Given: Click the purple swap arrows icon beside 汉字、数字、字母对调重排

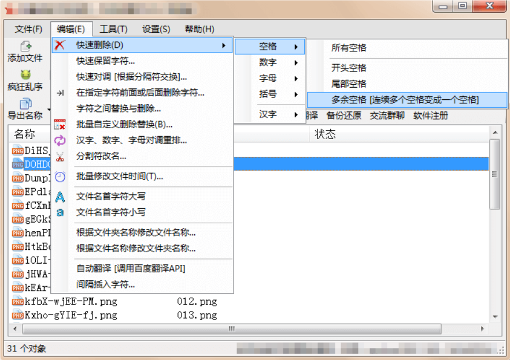Looking at the screenshot, I should [x=60, y=141].
